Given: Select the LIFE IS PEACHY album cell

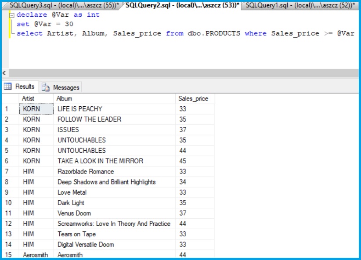Looking at the screenshot, I should pyautogui.click(x=80, y=109).
